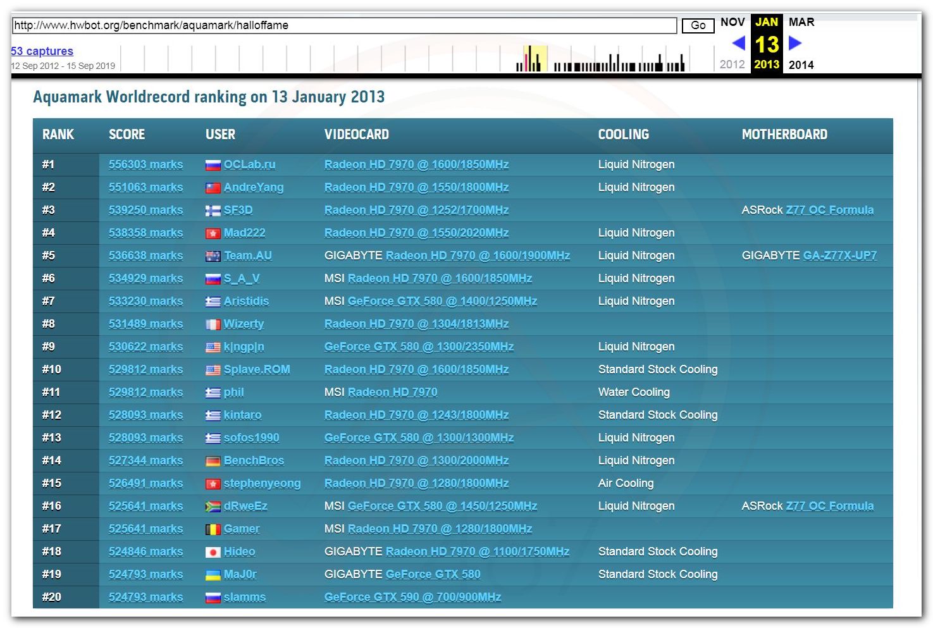This screenshot has height=628, width=933.
Task: Click the US flag beside Splave.ROM
Action: (x=213, y=370)
